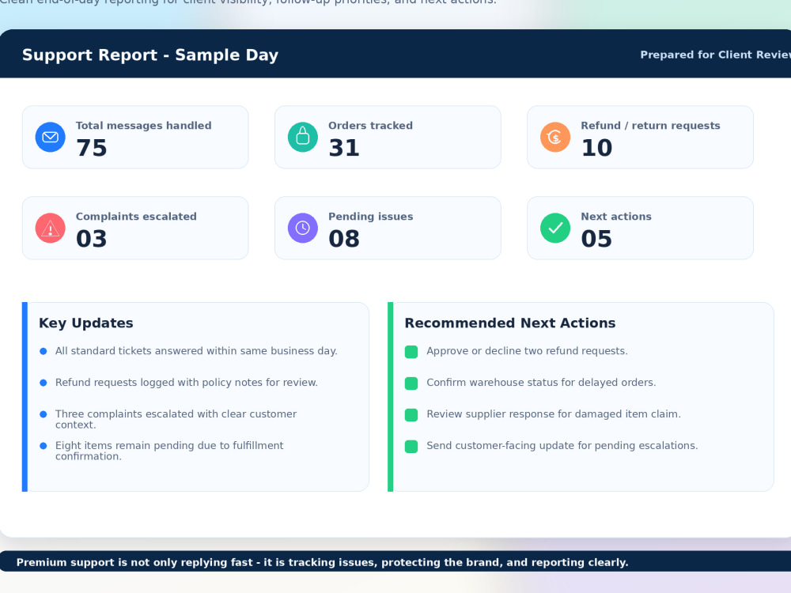Click the teal shopping bag orders icon

point(303,137)
